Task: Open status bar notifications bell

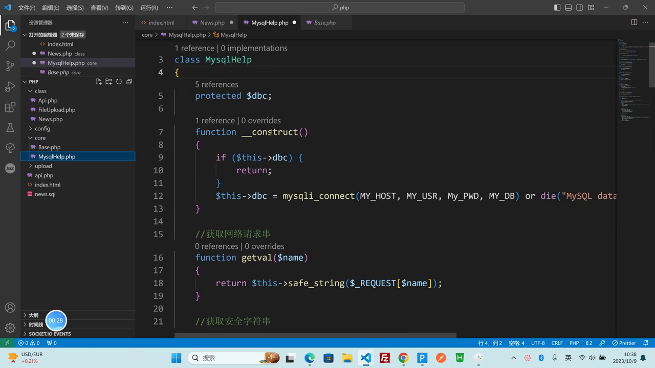Action: point(646,343)
